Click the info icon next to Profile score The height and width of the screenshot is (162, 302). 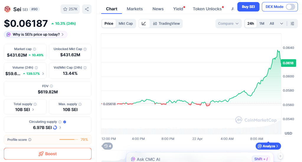click(x=30, y=140)
